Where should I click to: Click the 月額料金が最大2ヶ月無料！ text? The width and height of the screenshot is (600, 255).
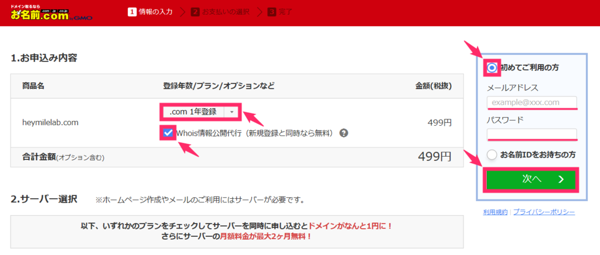click(x=267, y=236)
